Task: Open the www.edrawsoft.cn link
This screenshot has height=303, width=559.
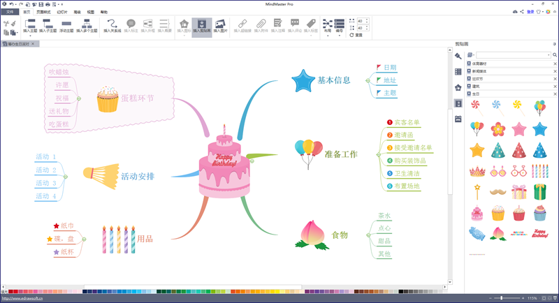Action: (22, 298)
